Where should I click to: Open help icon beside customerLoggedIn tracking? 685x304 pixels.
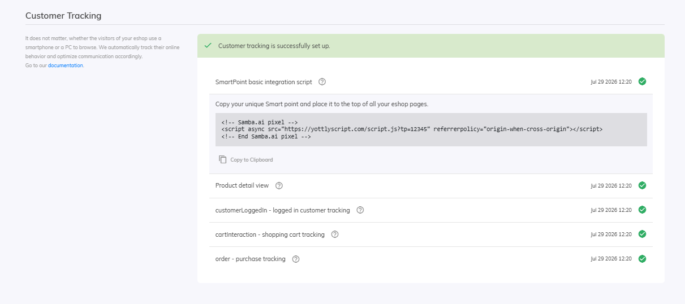pyautogui.click(x=360, y=210)
